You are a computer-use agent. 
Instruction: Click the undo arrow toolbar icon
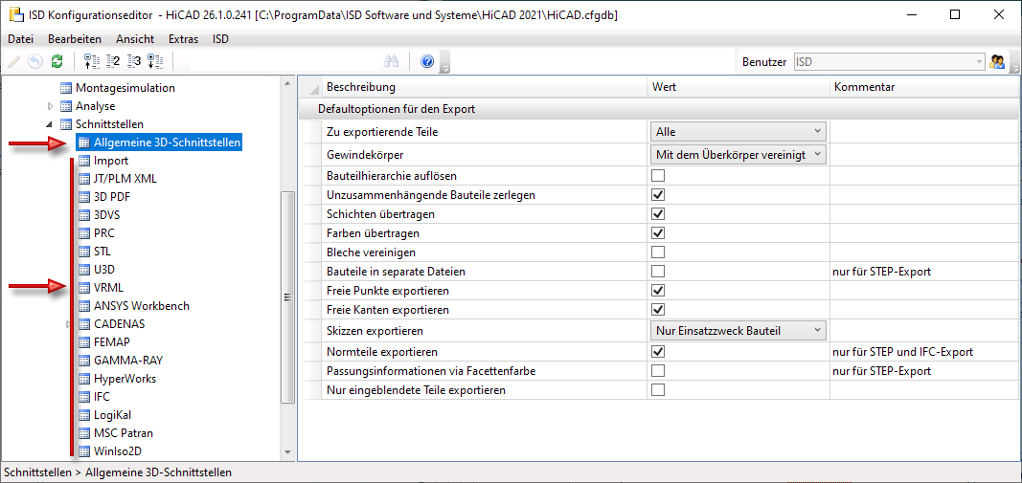click(35, 61)
